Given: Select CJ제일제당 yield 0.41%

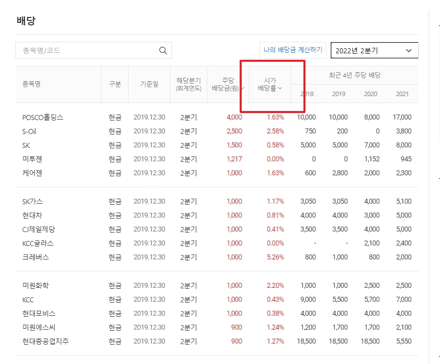Looking at the screenshot, I should coord(275,230).
